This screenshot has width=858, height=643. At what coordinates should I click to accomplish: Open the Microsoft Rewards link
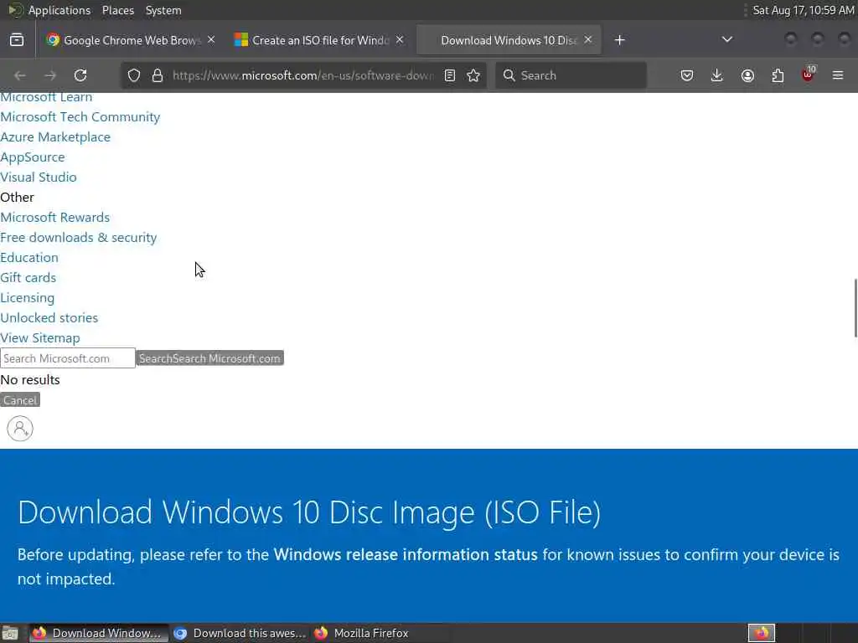coord(55,218)
